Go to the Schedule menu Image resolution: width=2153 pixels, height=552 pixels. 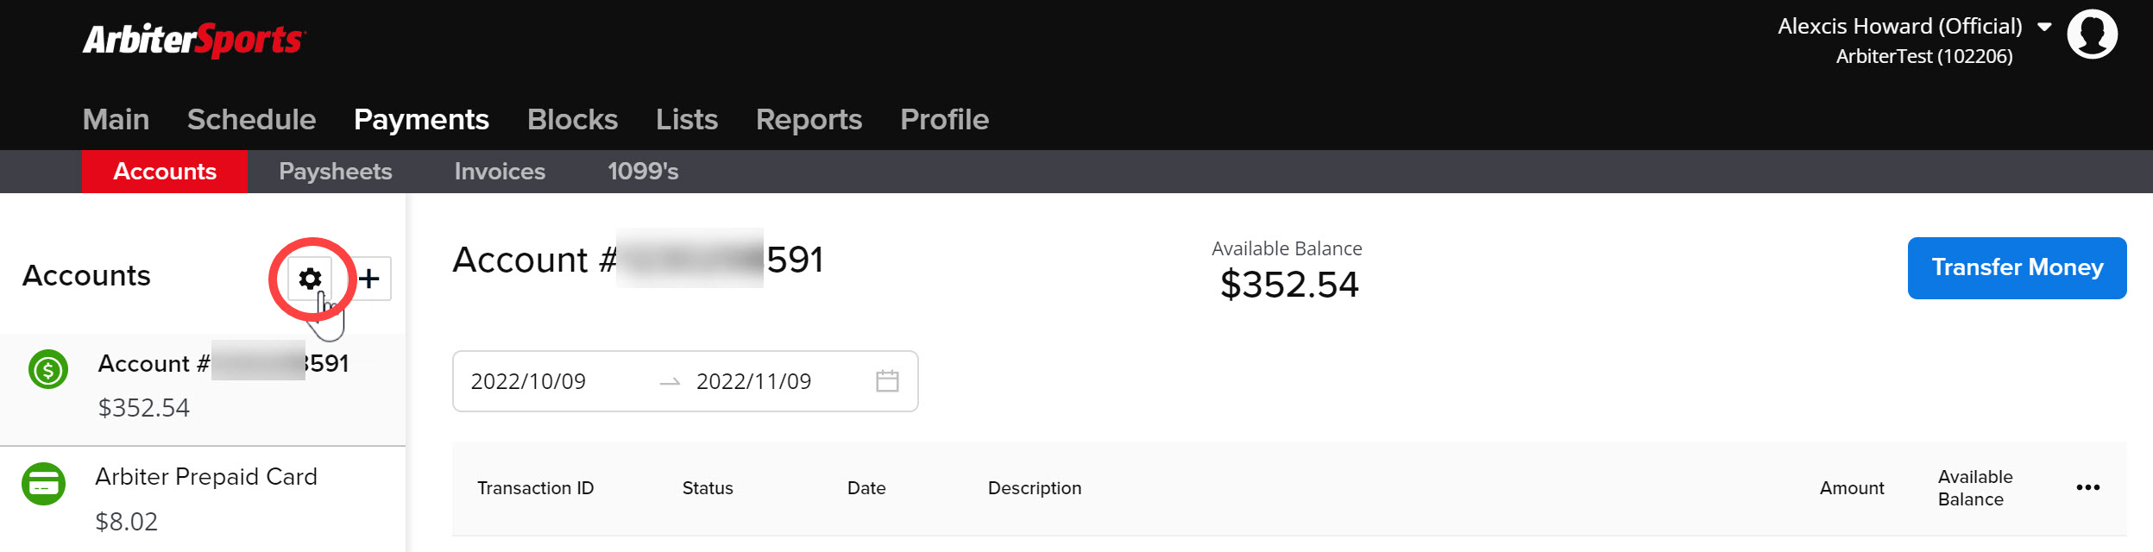(x=251, y=119)
